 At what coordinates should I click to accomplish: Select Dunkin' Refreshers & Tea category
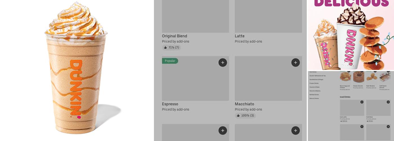tap(317, 76)
